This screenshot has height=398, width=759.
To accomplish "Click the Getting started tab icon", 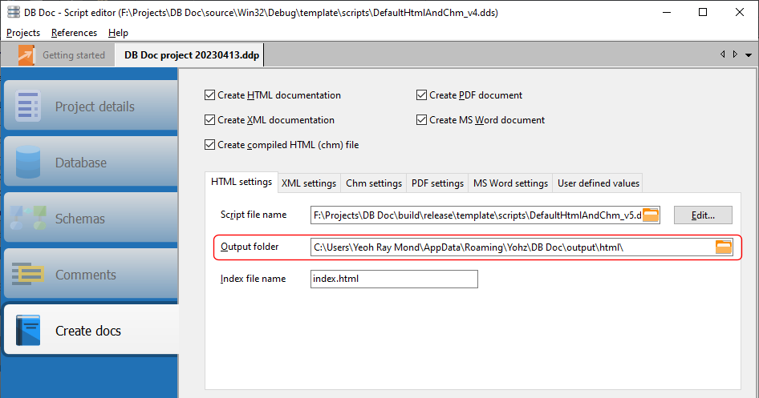I will tap(27, 55).
